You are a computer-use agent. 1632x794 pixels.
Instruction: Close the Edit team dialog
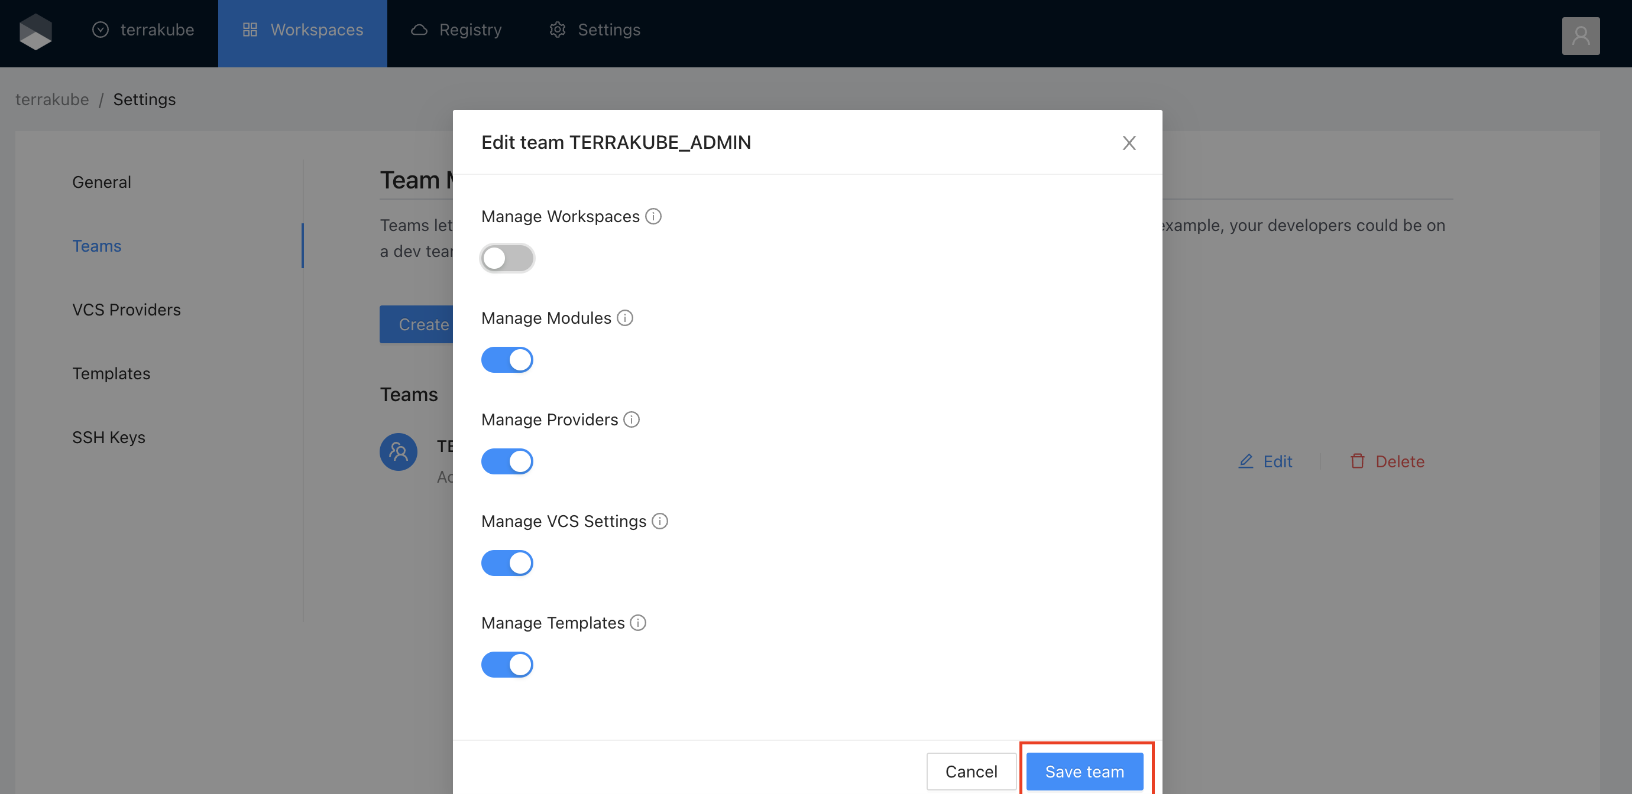click(1128, 143)
